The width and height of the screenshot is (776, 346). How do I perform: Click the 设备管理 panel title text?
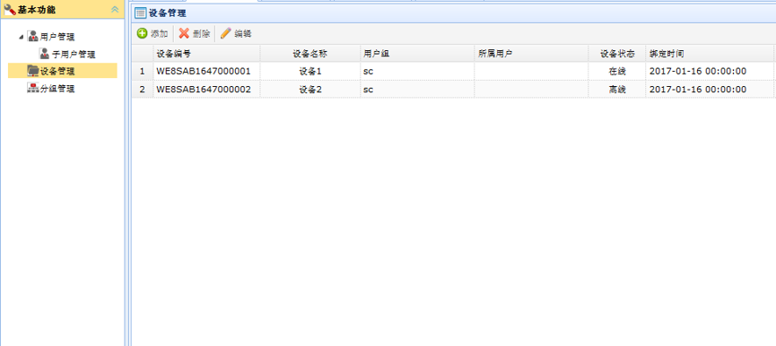167,13
